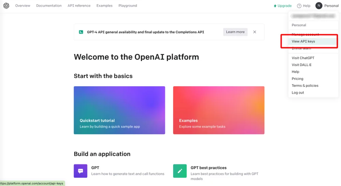Click Log out in dropdown
The width and height of the screenshot is (341, 186).
(x=298, y=92)
